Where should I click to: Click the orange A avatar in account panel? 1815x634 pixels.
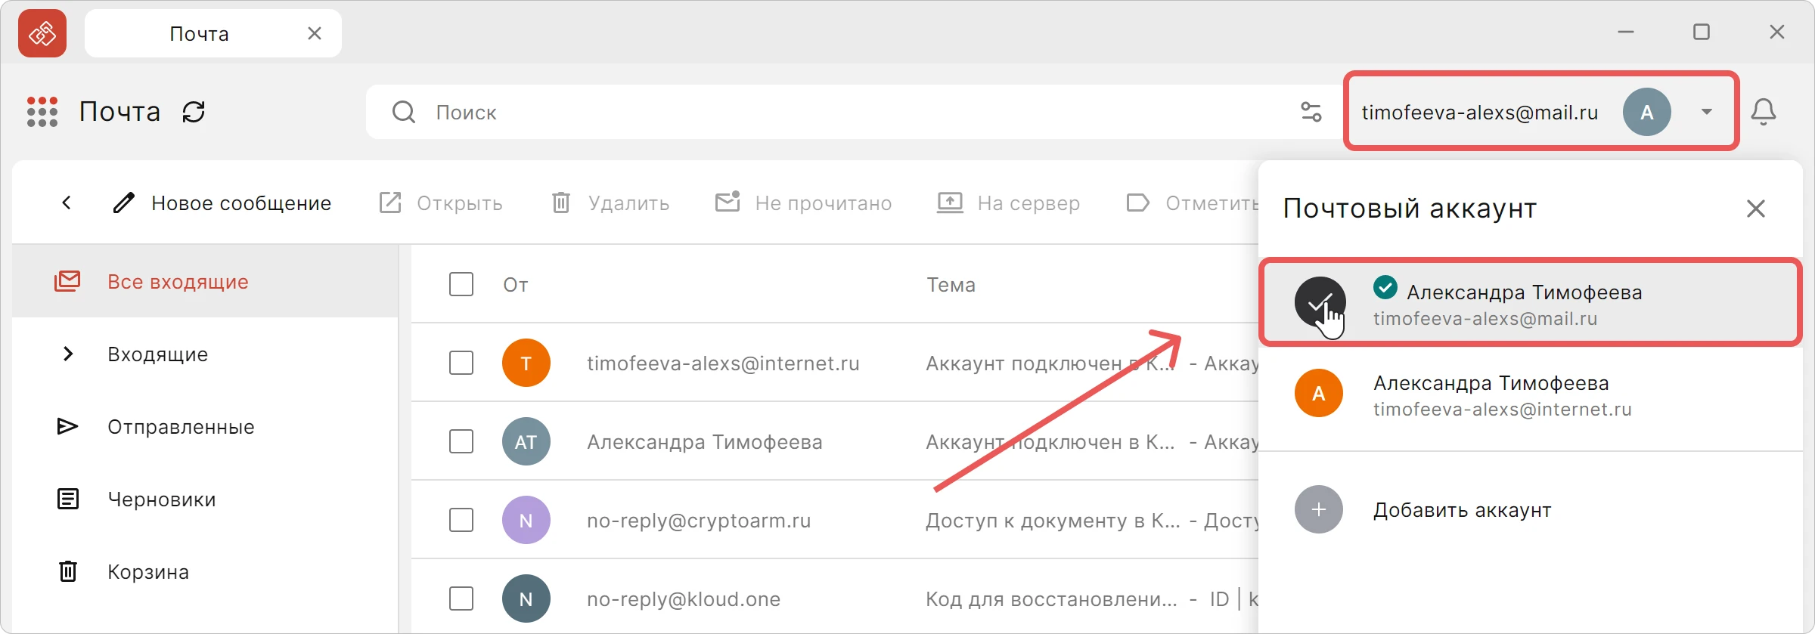1319,393
